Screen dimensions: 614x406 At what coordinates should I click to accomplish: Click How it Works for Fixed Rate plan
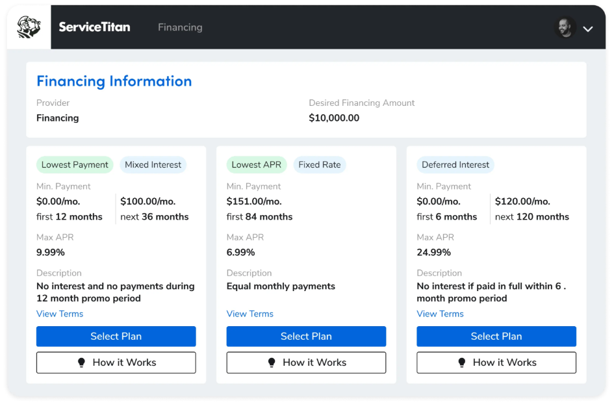coord(306,362)
